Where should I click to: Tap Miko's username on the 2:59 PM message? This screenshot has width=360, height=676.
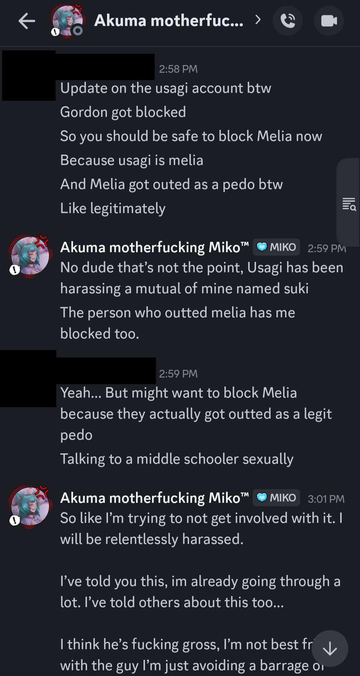pos(154,247)
